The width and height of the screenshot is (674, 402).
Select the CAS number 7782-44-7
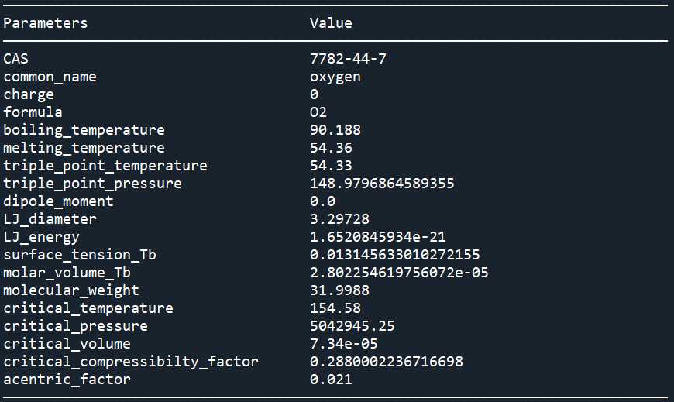point(348,58)
